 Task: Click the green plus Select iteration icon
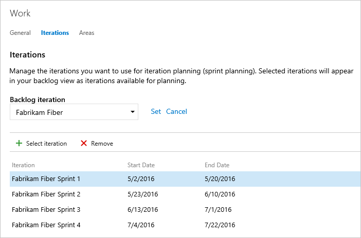click(x=19, y=143)
